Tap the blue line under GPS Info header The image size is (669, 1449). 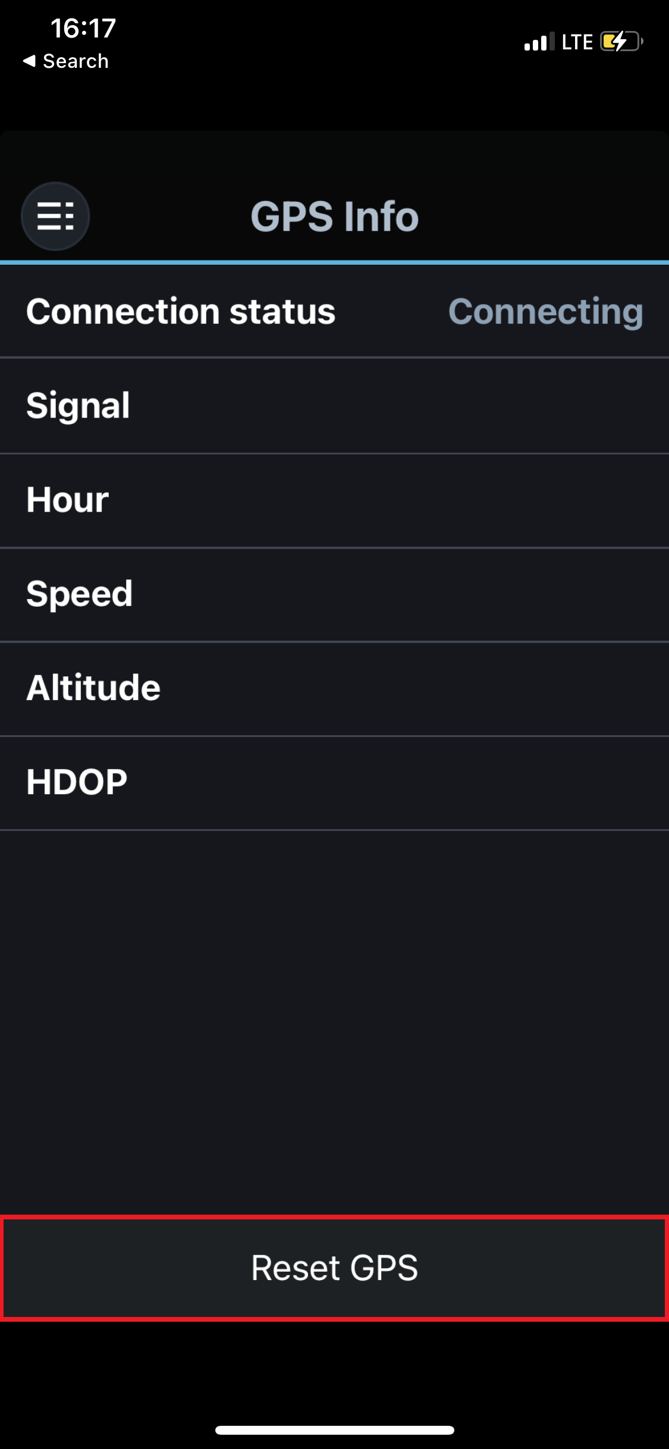[x=334, y=262]
